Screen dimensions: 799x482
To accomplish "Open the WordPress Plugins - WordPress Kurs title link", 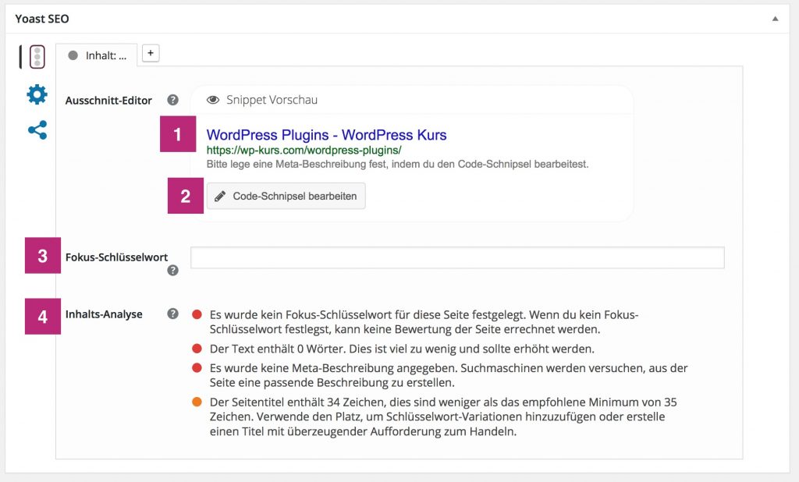I will (x=325, y=134).
